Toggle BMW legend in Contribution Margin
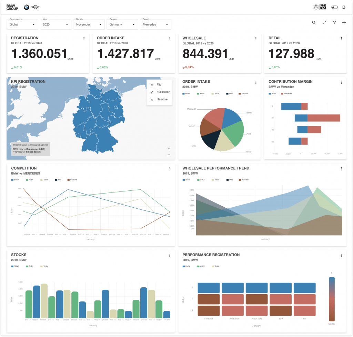This screenshot has width=353, height=337. click(272, 93)
